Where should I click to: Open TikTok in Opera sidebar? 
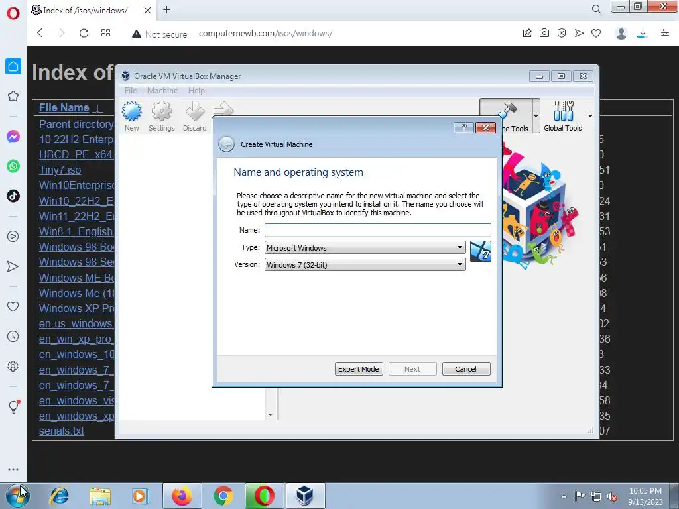pos(13,196)
